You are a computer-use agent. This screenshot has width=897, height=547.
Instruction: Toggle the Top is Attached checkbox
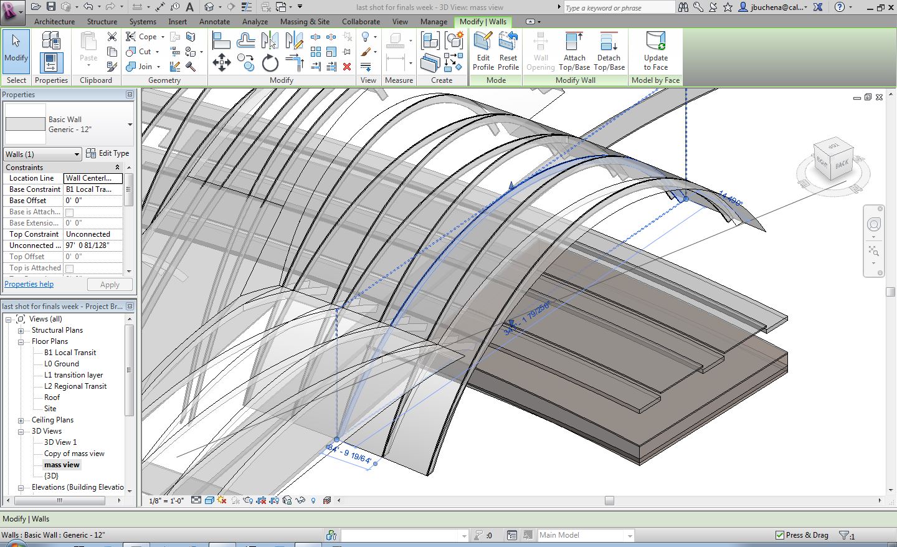coord(70,269)
